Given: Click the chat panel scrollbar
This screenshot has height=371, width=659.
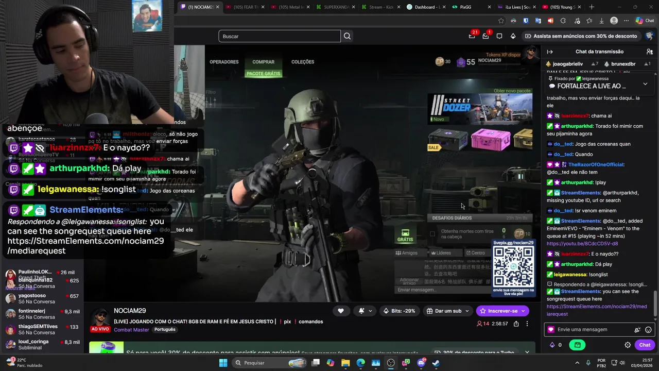Looking at the screenshot, I should (x=655, y=302).
